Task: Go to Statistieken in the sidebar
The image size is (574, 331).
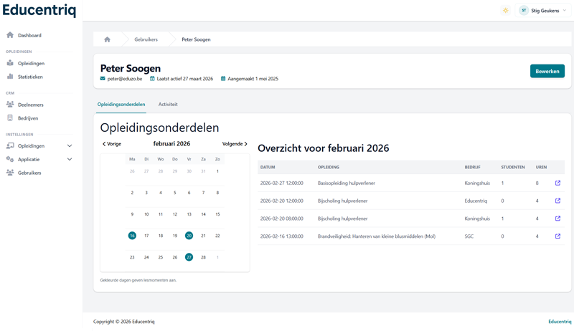Action: point(30,77)
